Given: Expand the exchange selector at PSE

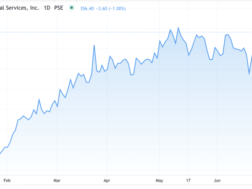Looking at the screenshot, I should point(59,8).
